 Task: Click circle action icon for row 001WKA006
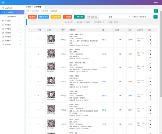point(150,113)
